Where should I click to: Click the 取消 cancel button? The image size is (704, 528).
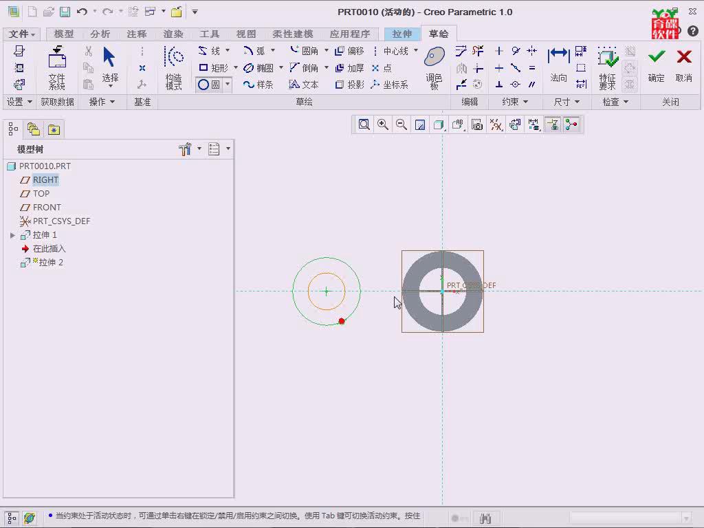coord(684,65)
